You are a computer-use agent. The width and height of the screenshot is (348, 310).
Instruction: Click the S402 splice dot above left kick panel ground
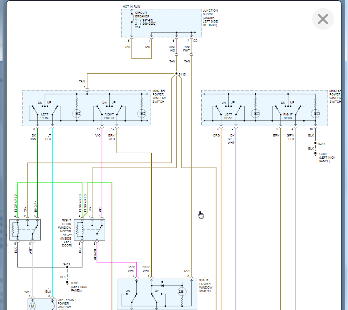pyautogui.click(x=67, y=268)
